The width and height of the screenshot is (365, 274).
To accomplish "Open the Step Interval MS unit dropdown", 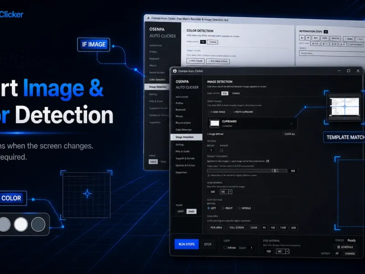I will (x=282, y=252).
